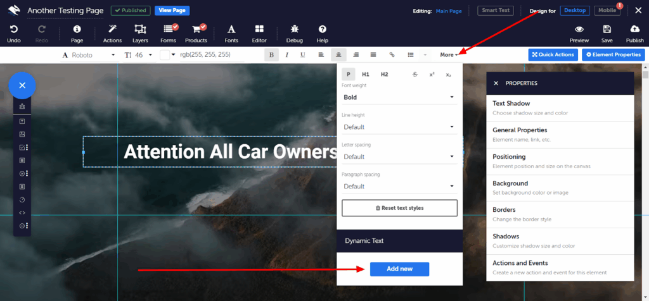Open the Positioning properties section
The height and width of the screenshot is (301, 649).
pos(560,161)
